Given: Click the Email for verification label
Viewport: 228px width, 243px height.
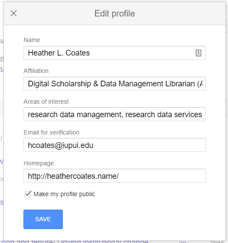Looking at the screenshot, I should [x=52, y=132].
